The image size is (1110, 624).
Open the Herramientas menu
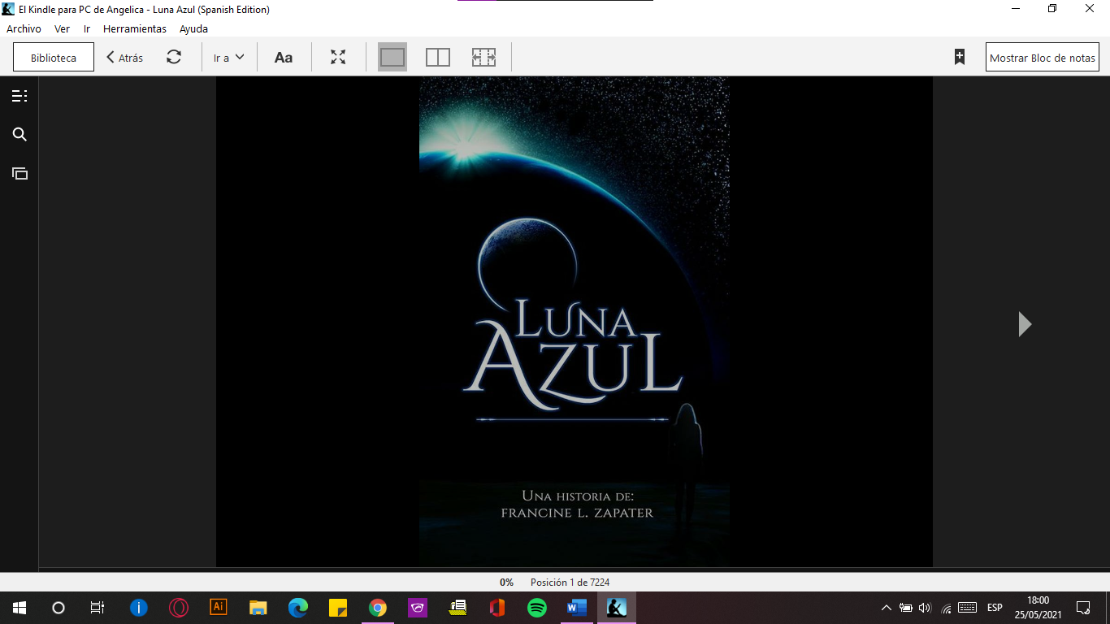coord(135,28)
